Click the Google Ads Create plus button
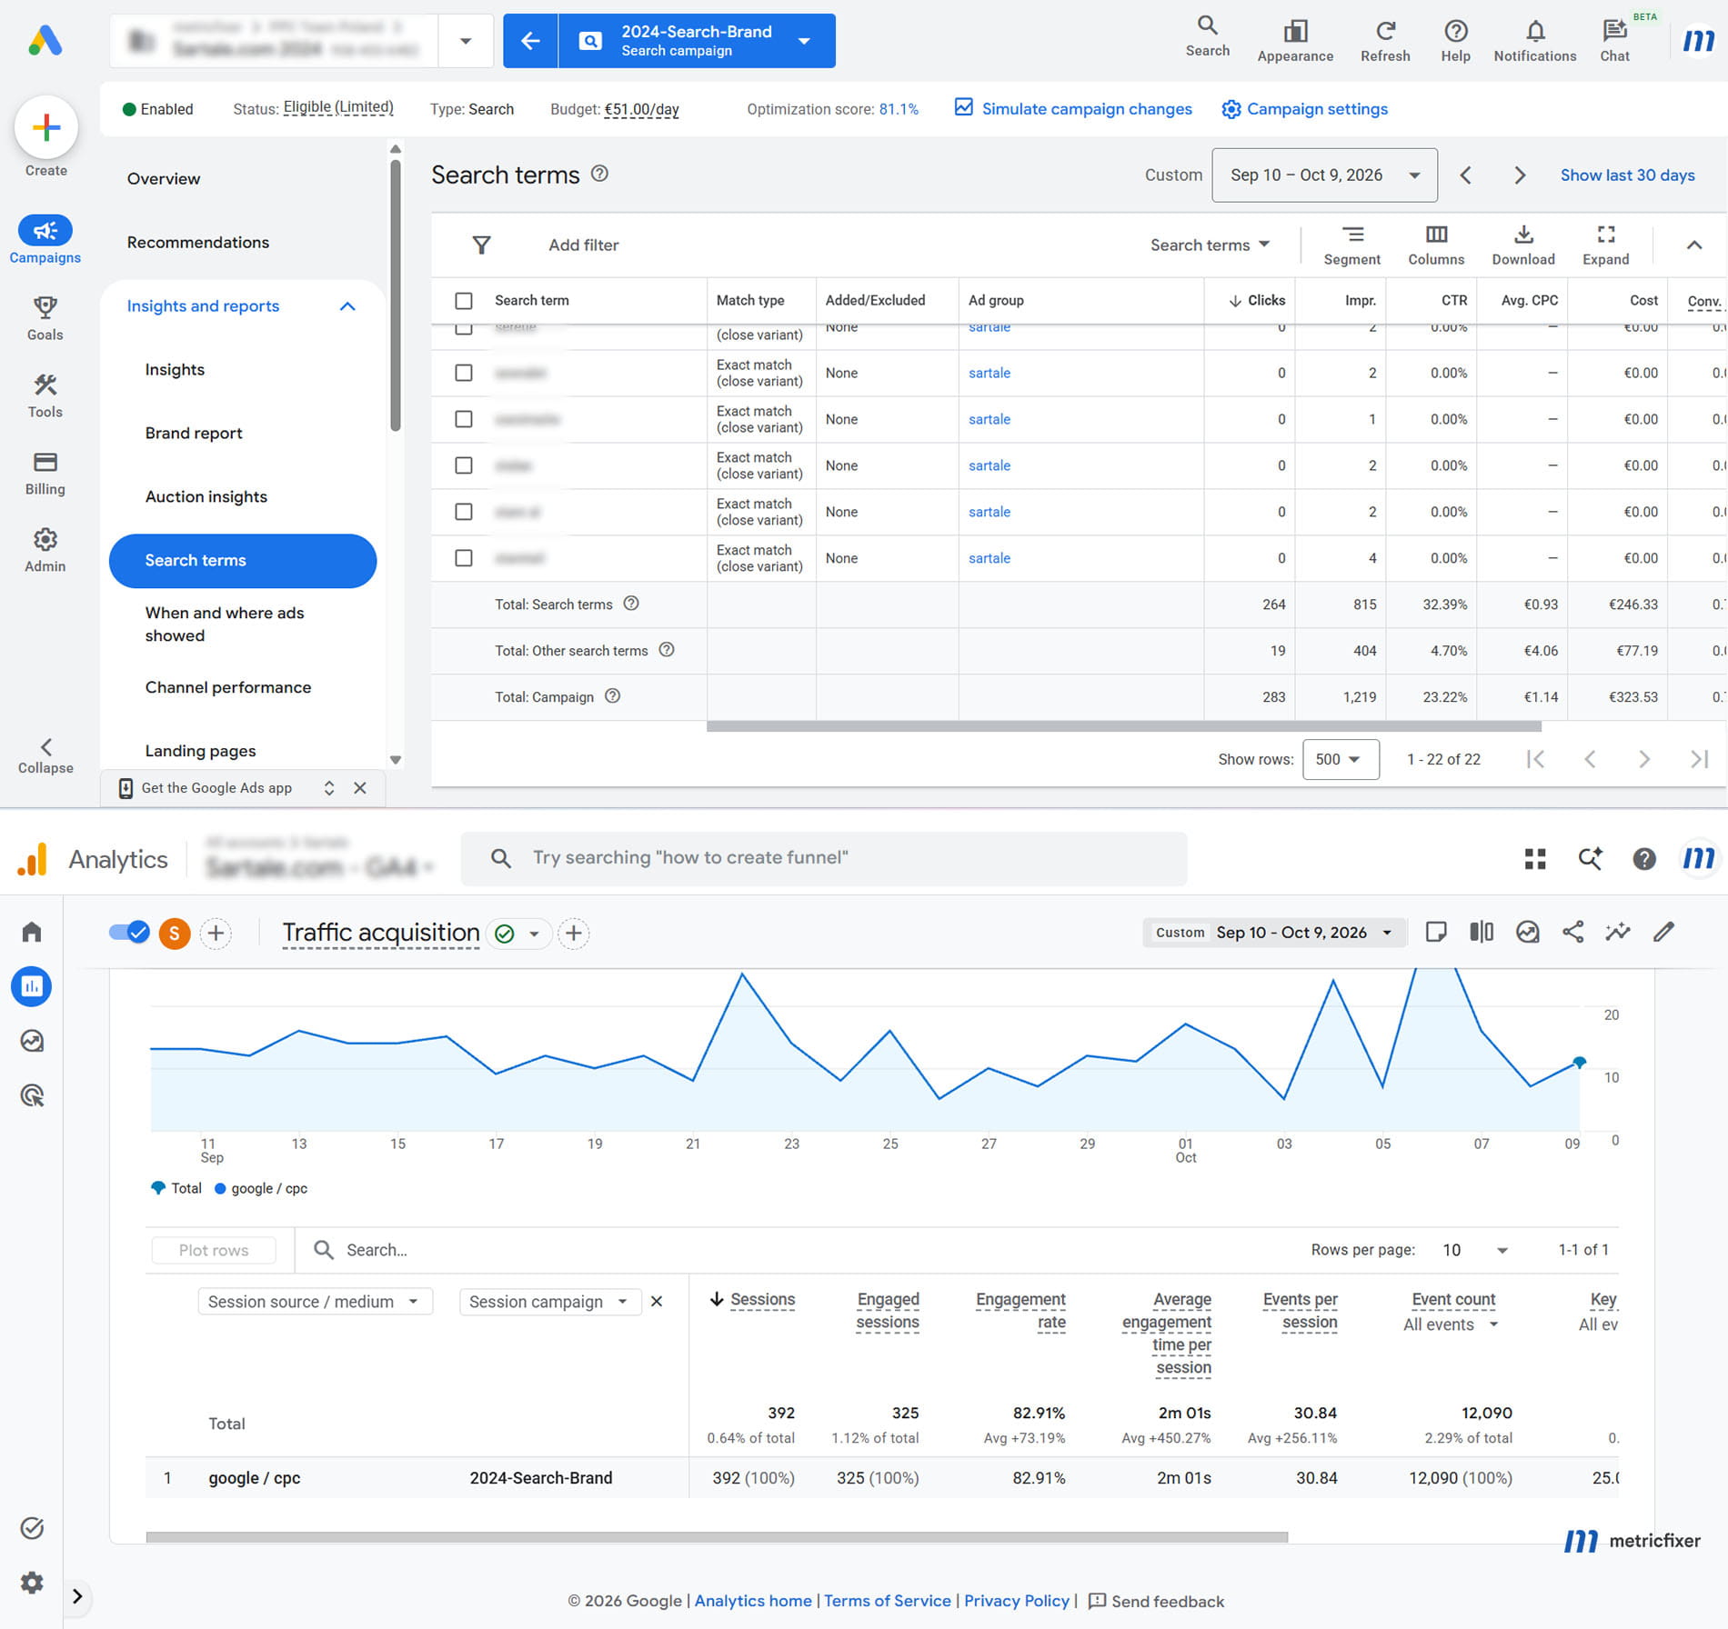 coord(46,127)
